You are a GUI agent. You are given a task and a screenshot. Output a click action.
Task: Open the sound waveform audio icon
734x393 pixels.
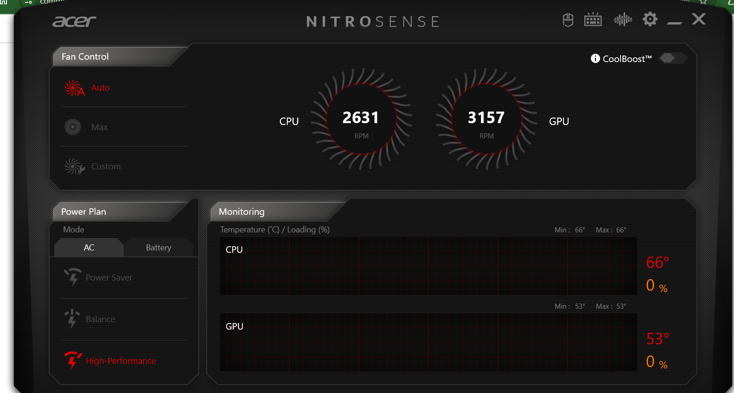pyautogui.click(x=623, y=19)
